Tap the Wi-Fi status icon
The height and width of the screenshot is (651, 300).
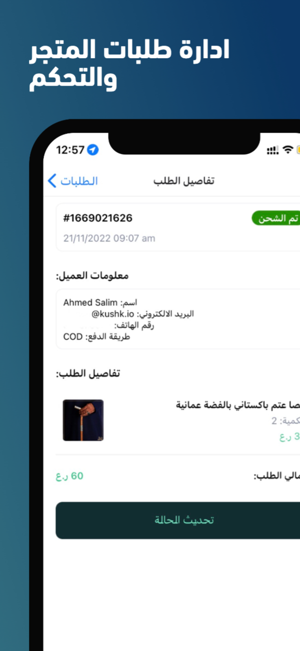[x=287, y=150]
